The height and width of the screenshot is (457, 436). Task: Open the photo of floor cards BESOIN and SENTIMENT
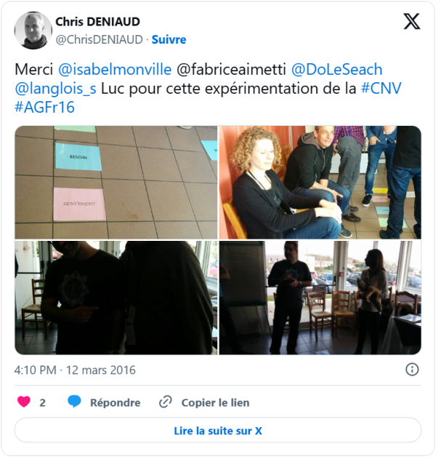[116, 183]
